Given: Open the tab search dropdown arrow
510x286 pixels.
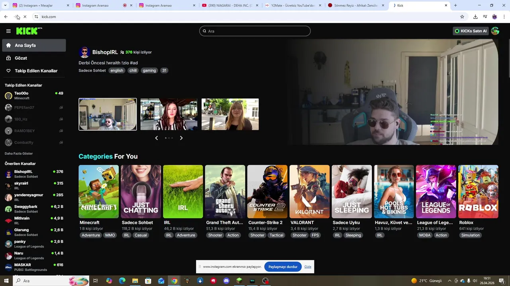Looking at the screenshot, I should (5, 6).
